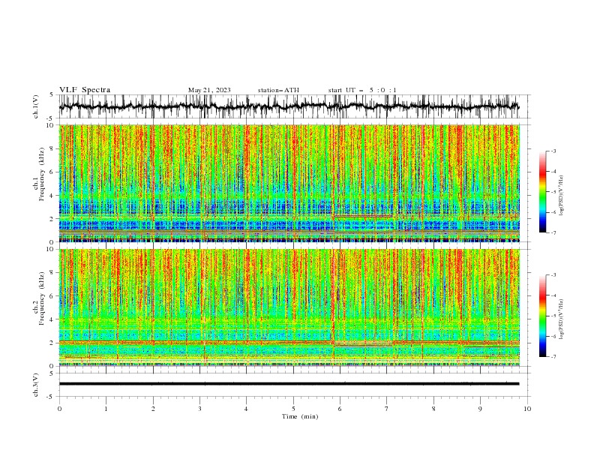Click inside the ch.1 spectrogram panel
Image resolution: width=594 pixels, height=459 pixels.
(289, 183)
